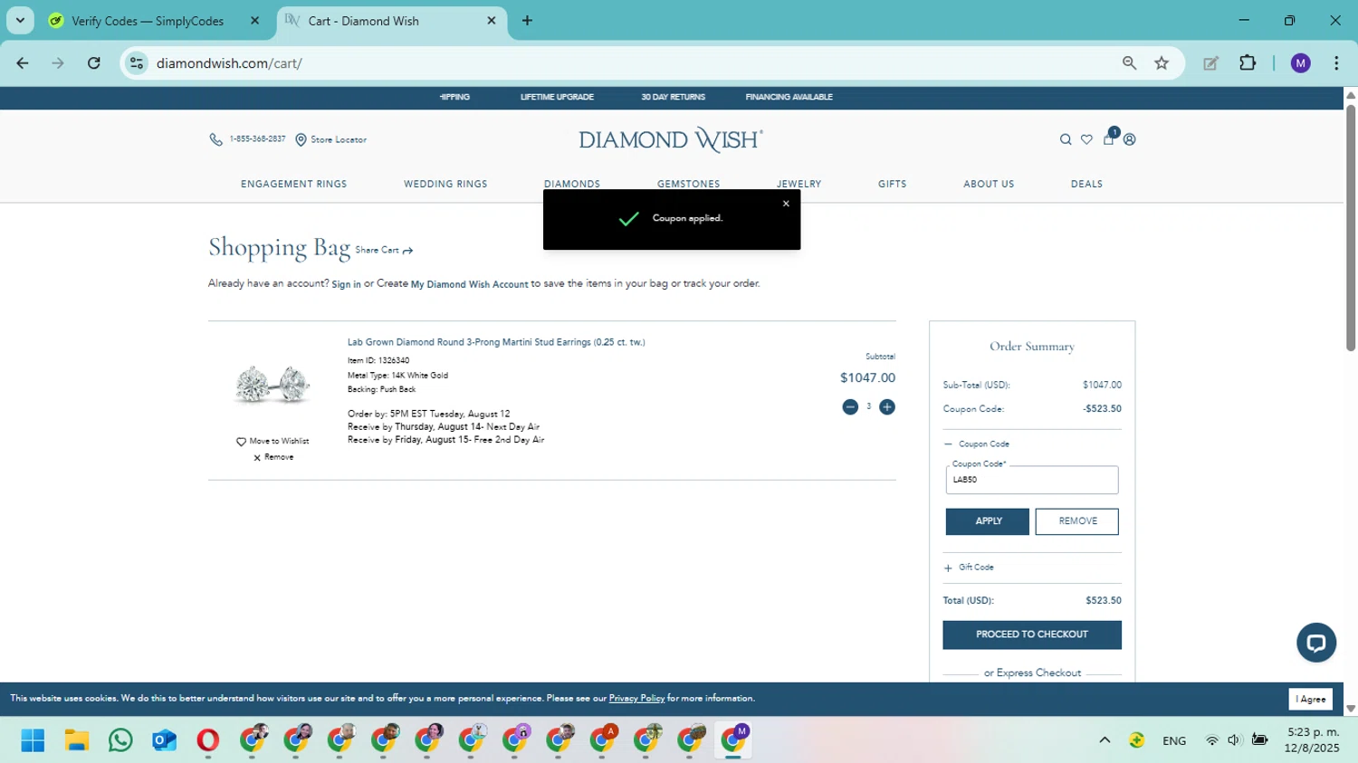Reload the page with the refresh icon
1358x763 pixels.
pyautogui.click(x=94, y=63)
